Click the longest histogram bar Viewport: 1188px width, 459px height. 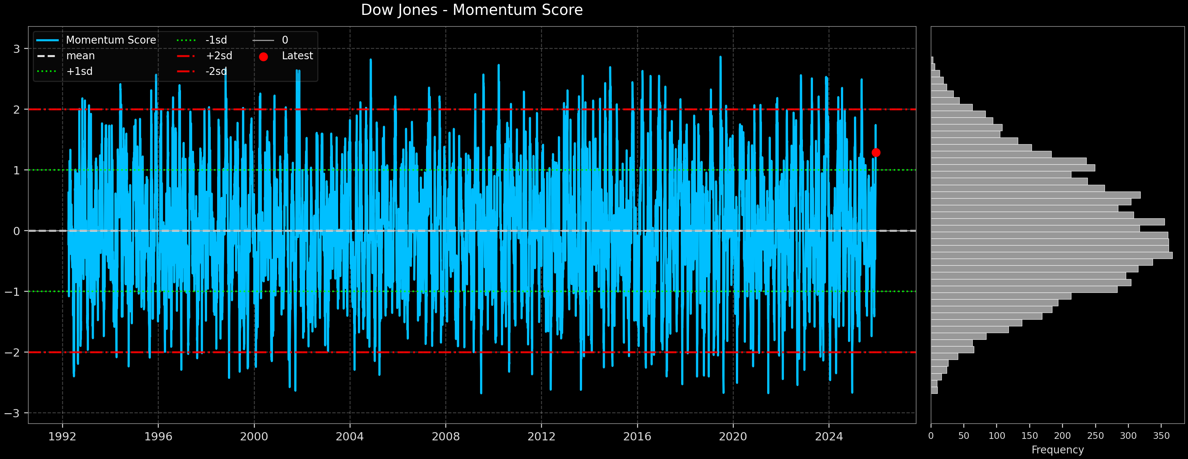1051,256
